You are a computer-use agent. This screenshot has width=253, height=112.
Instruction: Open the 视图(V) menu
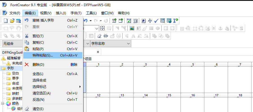coord(46,13)
